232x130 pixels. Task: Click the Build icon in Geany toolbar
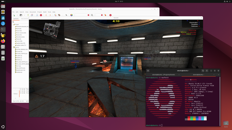pyautogui.click(x=59, y=15)
